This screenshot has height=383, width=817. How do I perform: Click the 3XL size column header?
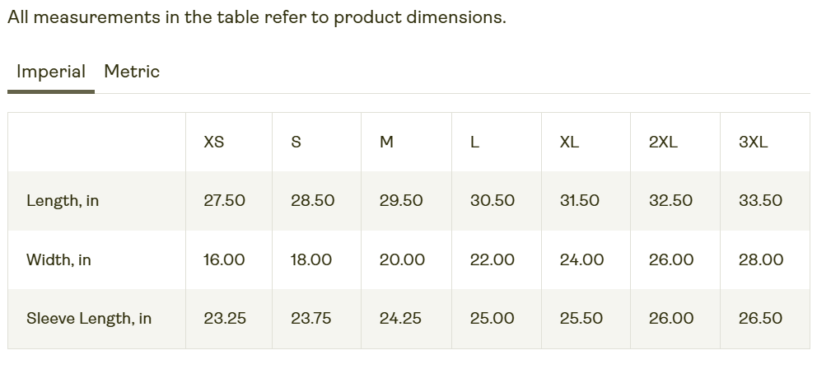point(753,142)
